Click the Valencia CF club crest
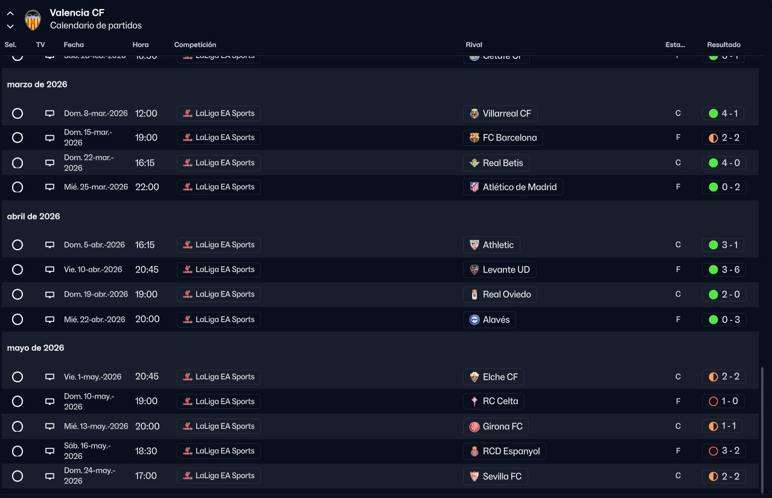772x498 pixels. 32,20
